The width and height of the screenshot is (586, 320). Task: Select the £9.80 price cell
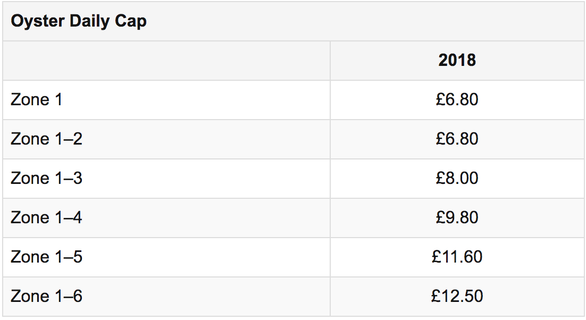pos(457,218)
